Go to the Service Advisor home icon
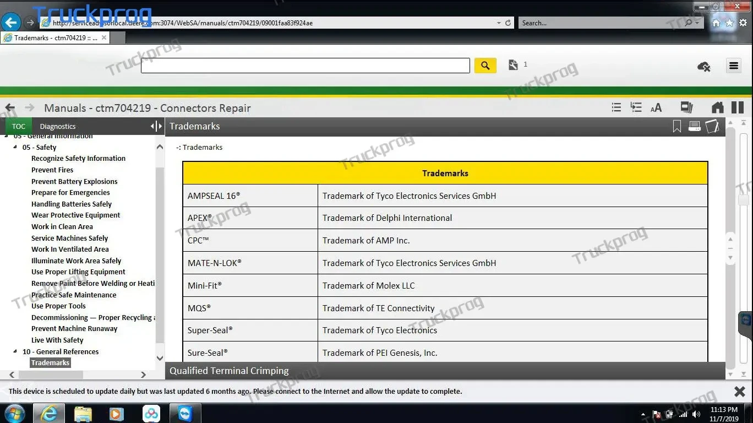 coord(717,108)
